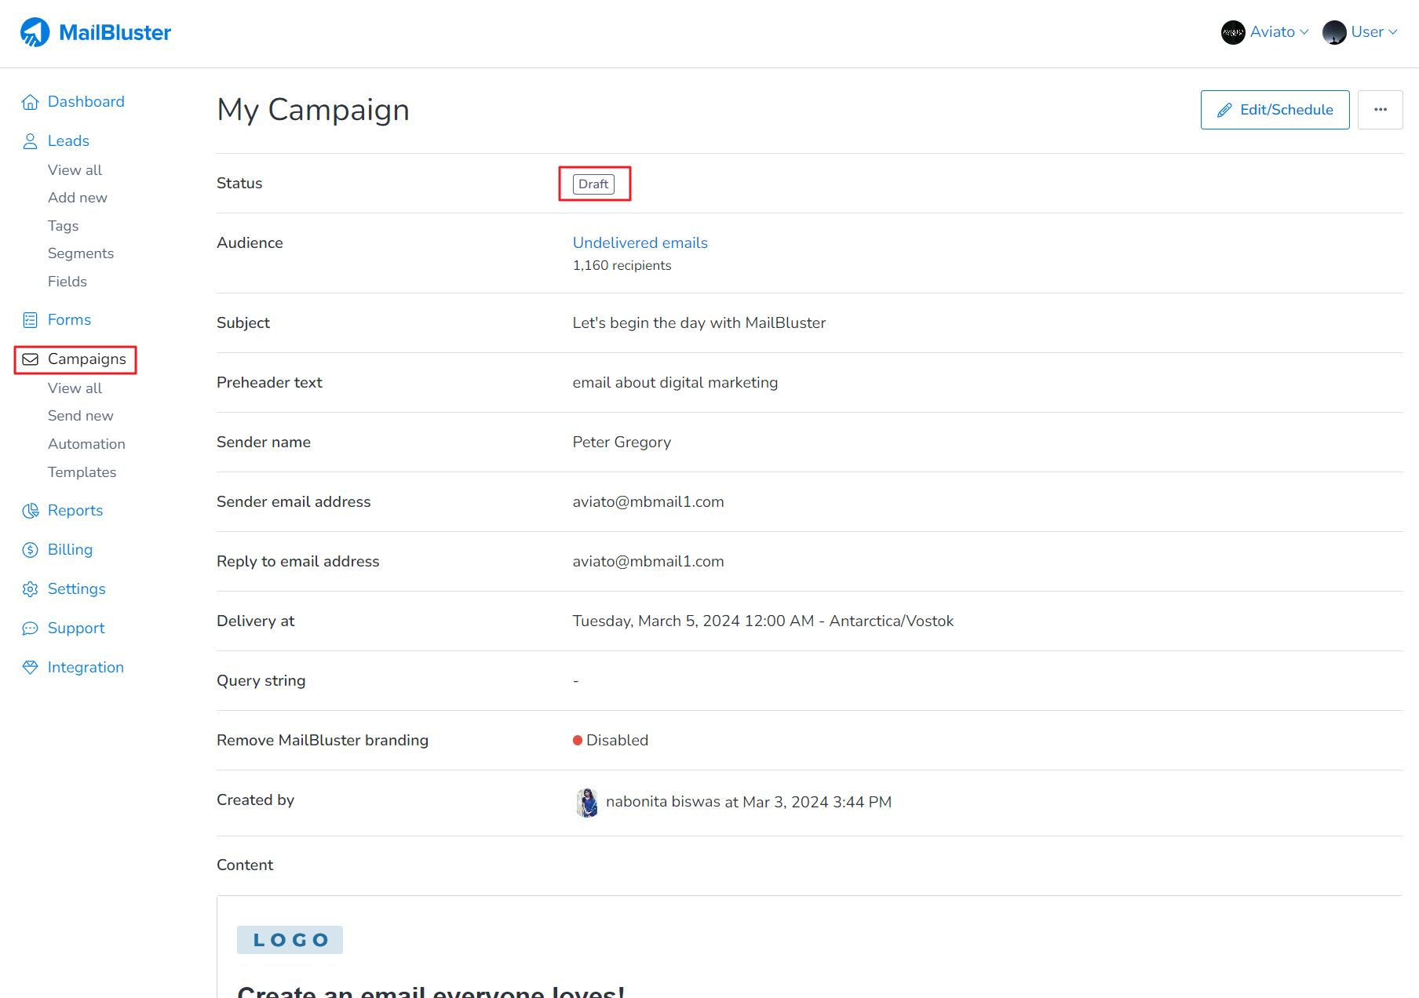Click the creator avatar of nabonita biswas
Image resolution: width=1419 pixels, height=998 pixels.
[x=587, y=803]
